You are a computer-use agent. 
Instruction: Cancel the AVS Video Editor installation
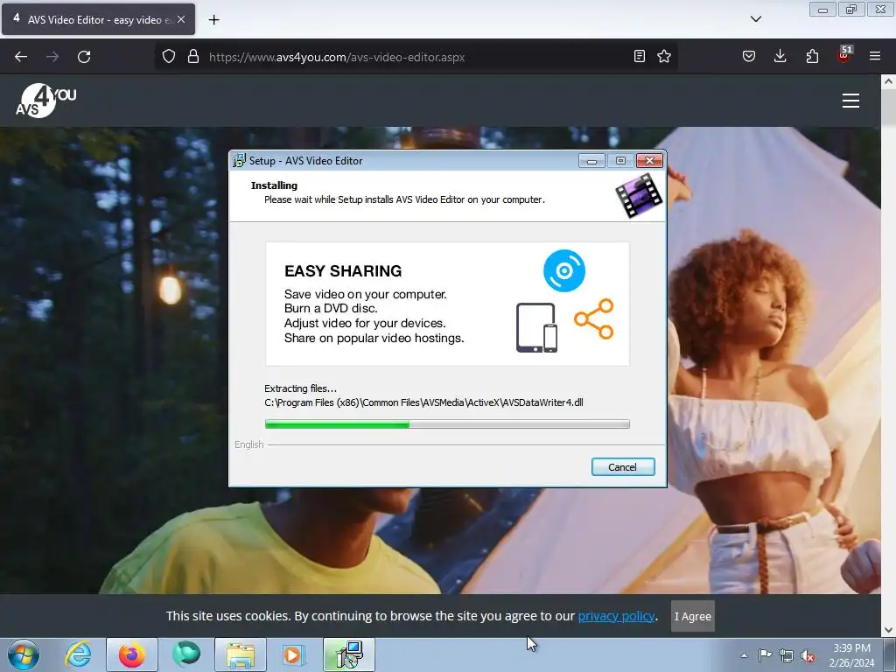(x=622, y=467)
